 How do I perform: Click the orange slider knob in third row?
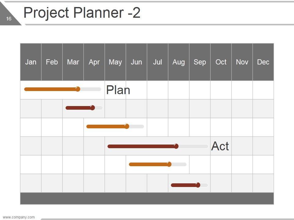[x=127, y=126]
